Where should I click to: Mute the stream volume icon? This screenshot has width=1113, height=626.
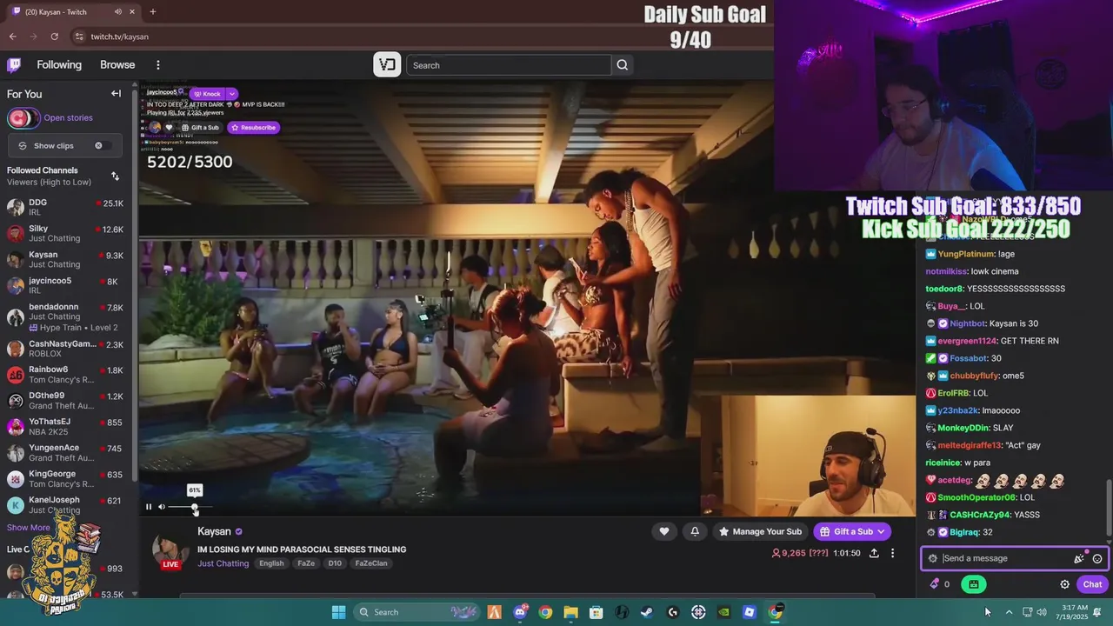162,507
